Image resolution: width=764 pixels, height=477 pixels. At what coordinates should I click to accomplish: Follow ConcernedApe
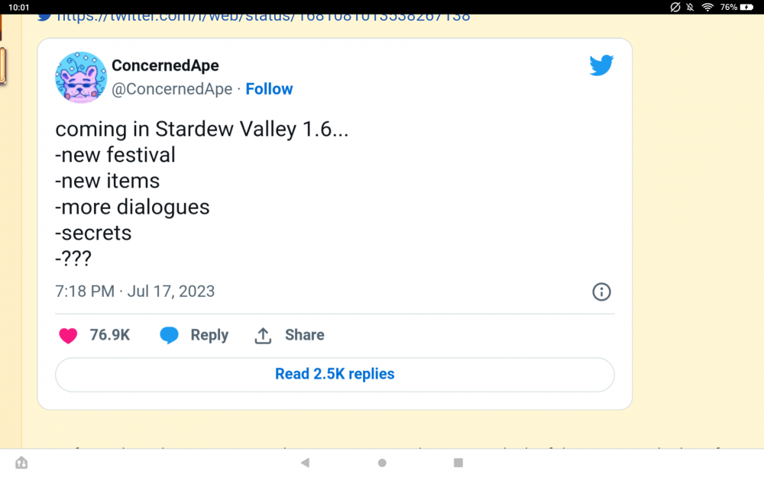point(269,89)
